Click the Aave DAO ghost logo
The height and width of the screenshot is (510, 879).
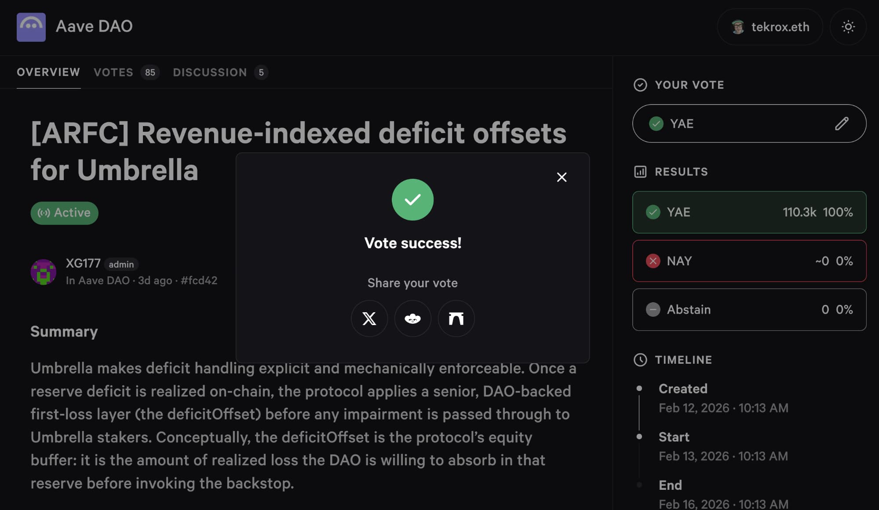pos(31,27)
